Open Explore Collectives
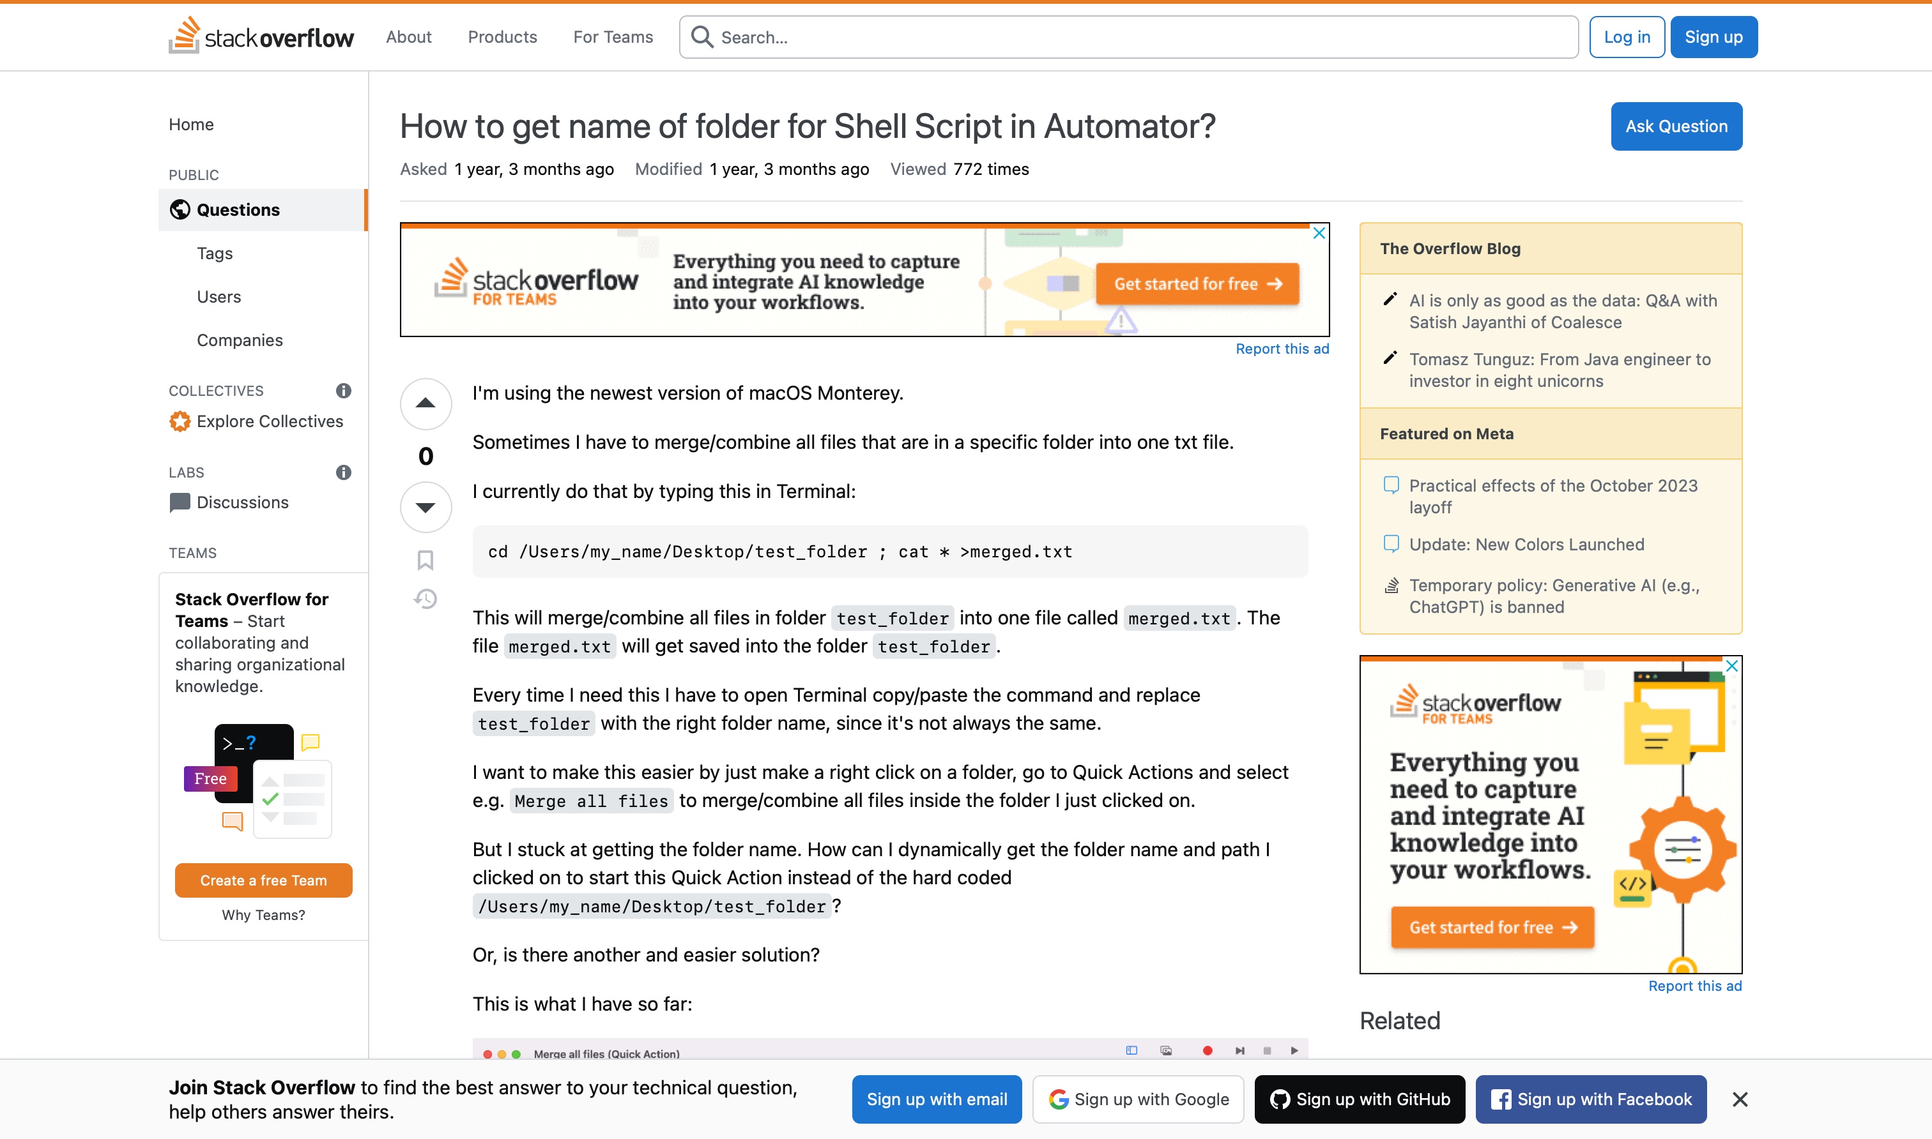Screen dimensions: 1932x1139 coord(270,421)
